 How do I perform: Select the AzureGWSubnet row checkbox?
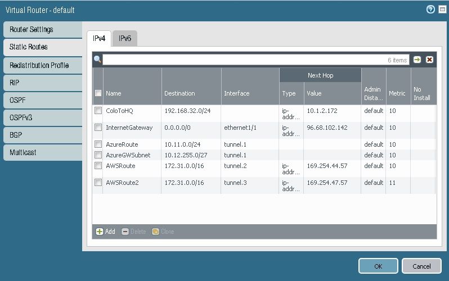click(x=98, y=155)
